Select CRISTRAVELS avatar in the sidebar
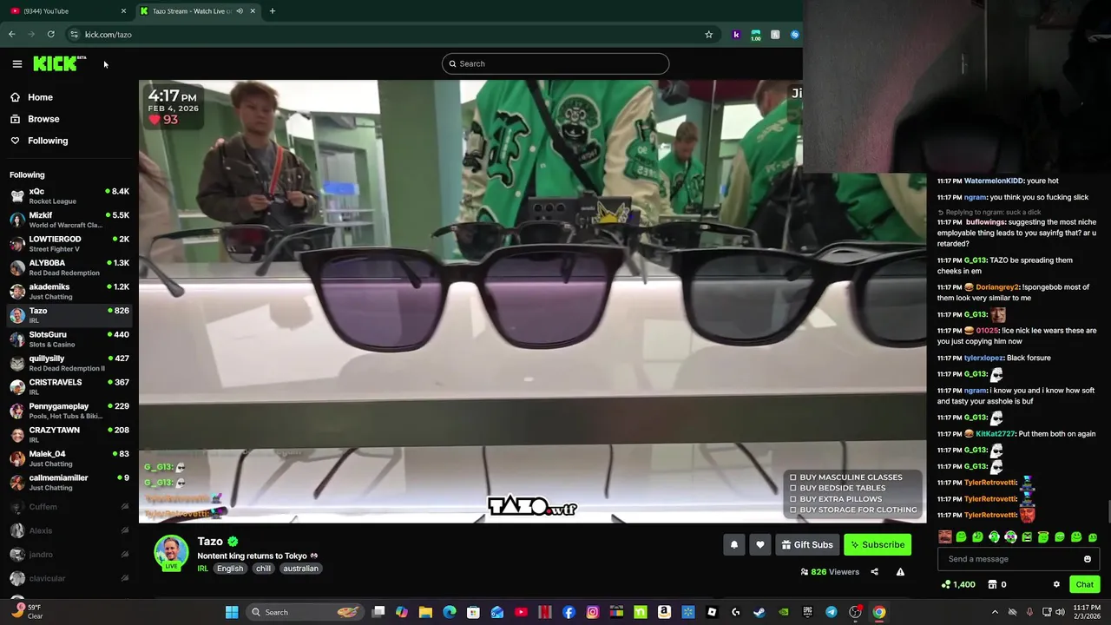The image size is (1111, 625). point(17,387)
